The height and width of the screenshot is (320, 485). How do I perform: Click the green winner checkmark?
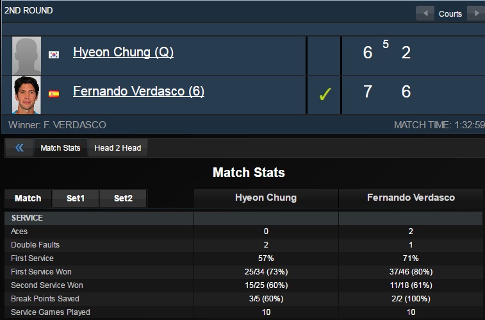325,94
